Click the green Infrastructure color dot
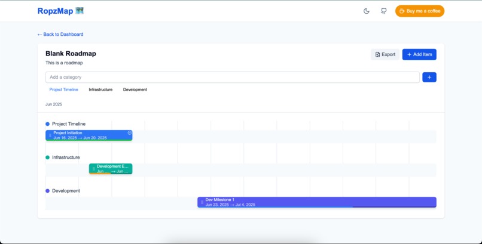The image size is (482, 244). point(47,157)
